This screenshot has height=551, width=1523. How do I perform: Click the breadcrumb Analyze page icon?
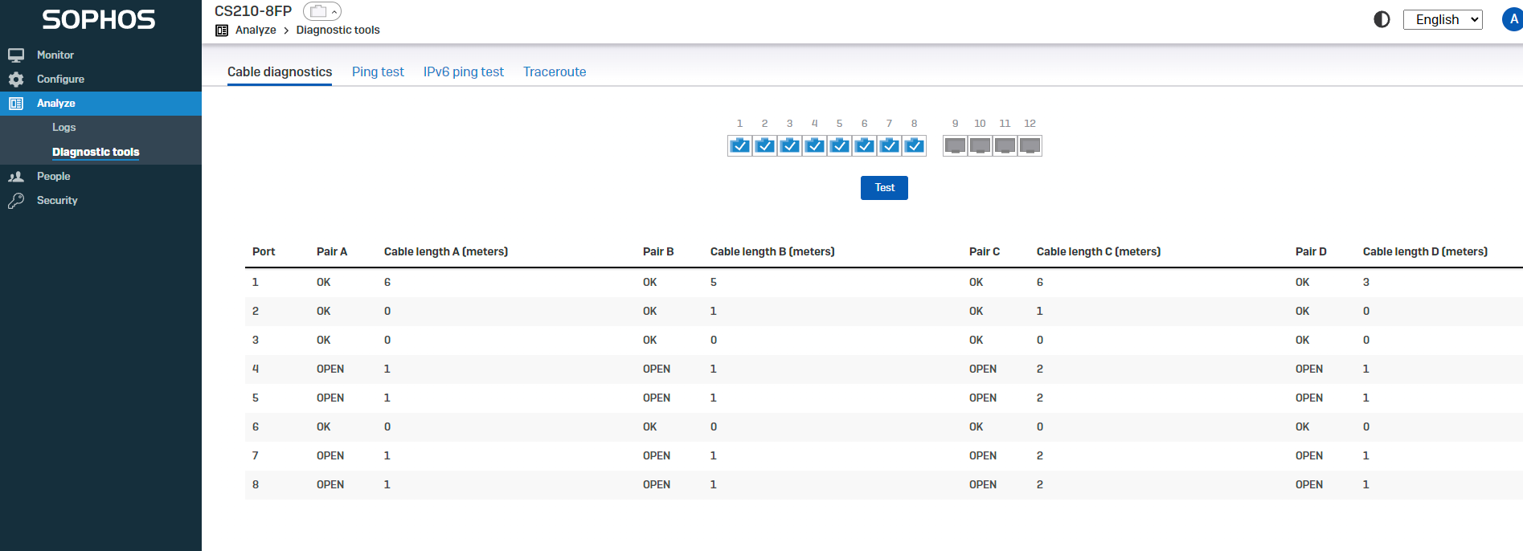point(222,31)
